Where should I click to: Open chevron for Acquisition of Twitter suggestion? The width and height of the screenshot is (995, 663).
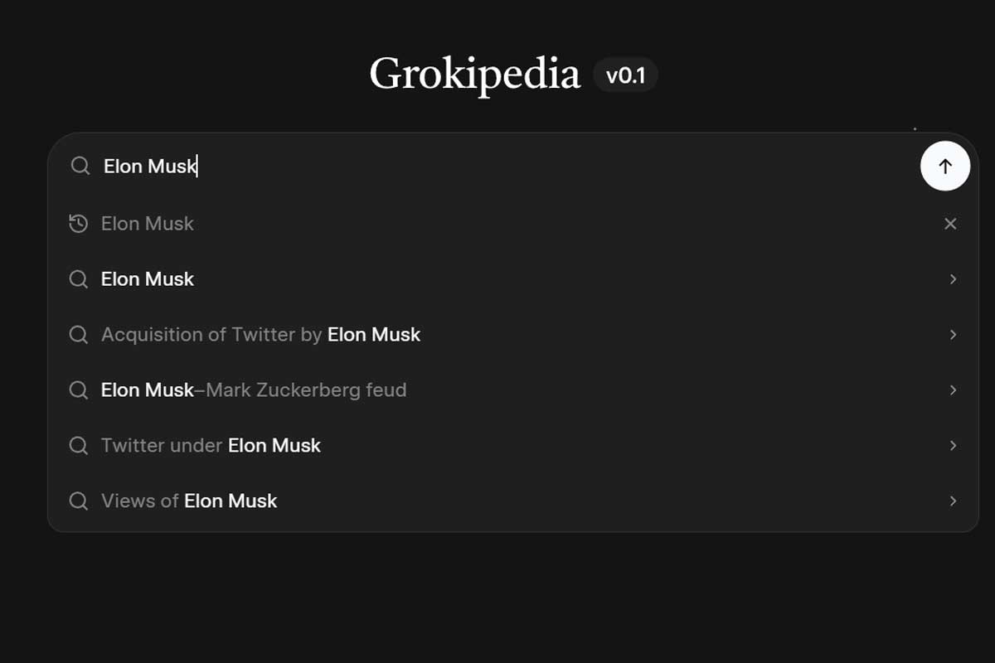click(x=953, y=335)
